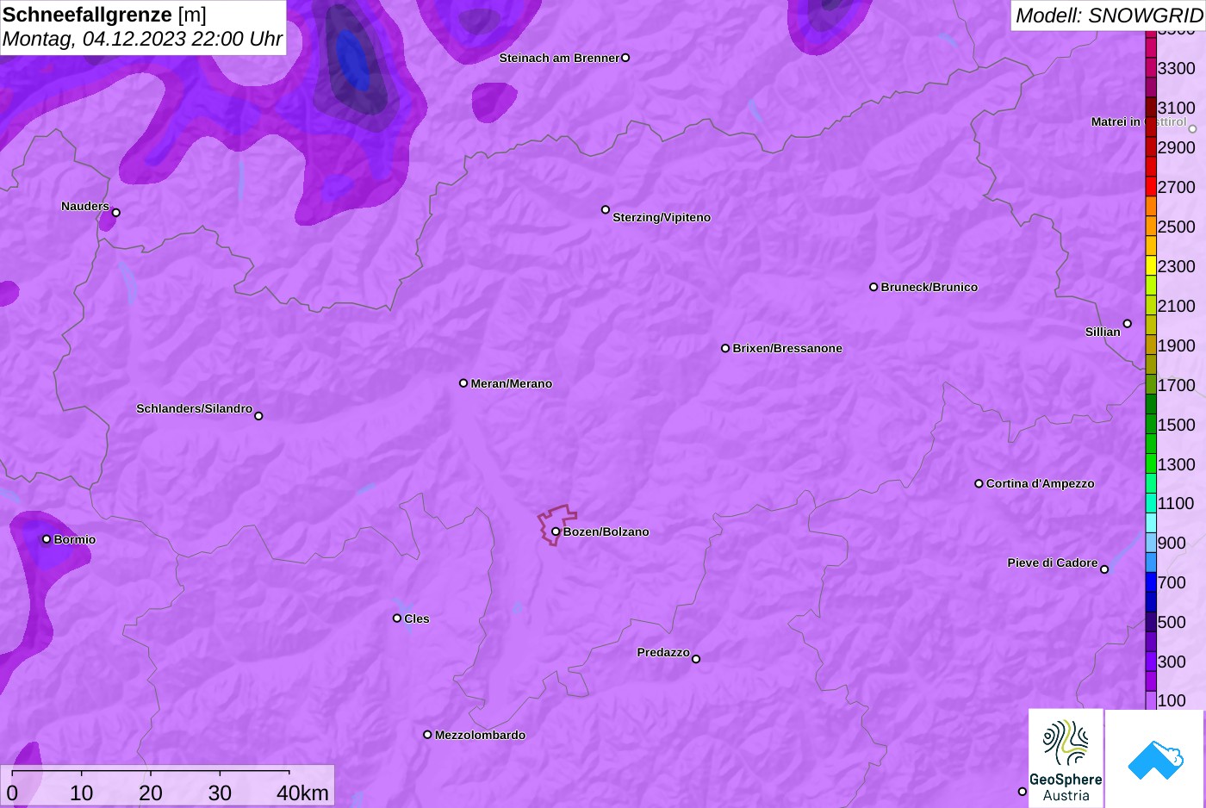Click the Sillian location marker

pos(1128,324)
